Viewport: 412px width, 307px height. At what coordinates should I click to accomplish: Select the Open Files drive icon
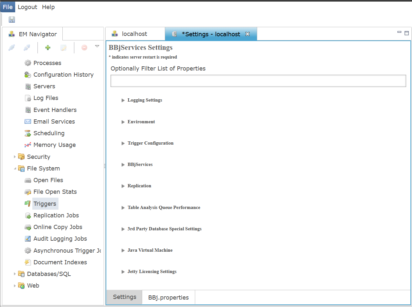pos(28,180)
